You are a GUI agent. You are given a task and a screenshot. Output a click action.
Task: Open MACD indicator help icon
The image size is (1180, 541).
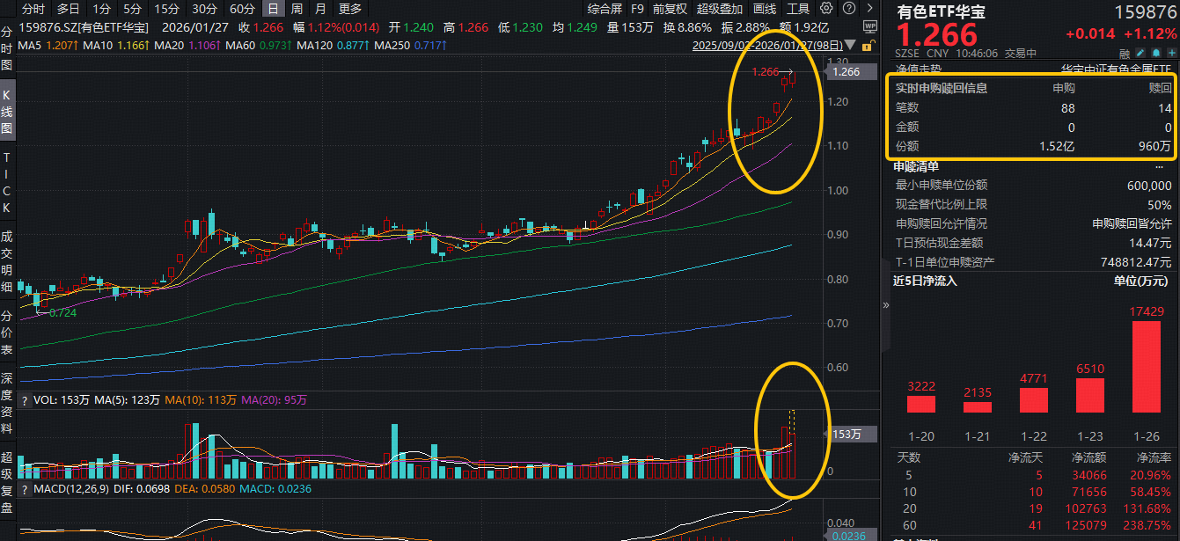tap(24, 488)
